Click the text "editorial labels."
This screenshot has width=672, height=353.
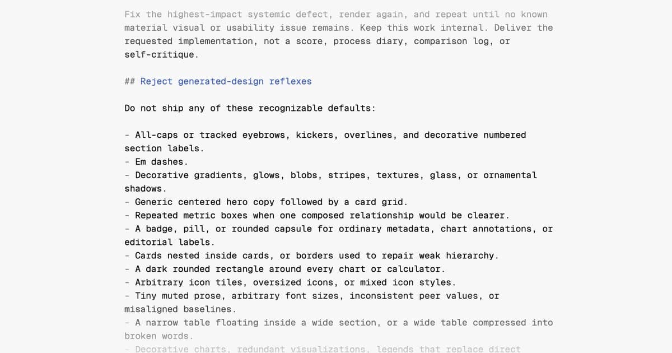click(170, 243)
